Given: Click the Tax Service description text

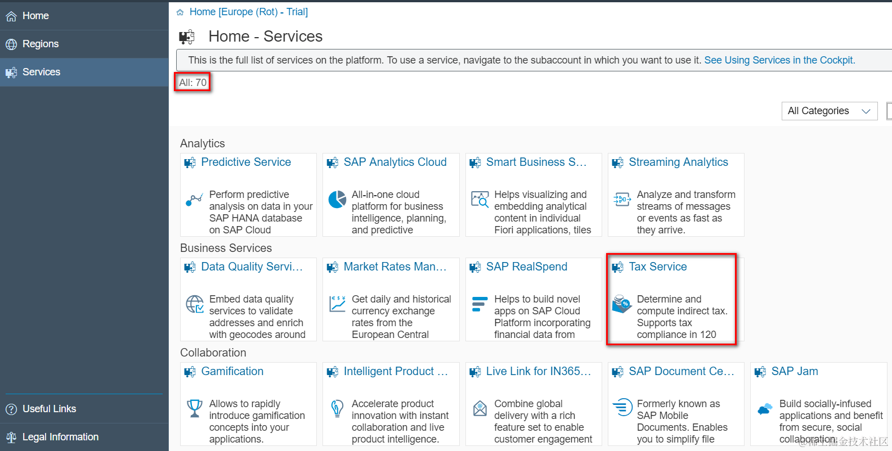Looking at the screenshot, I should (682, 317).
